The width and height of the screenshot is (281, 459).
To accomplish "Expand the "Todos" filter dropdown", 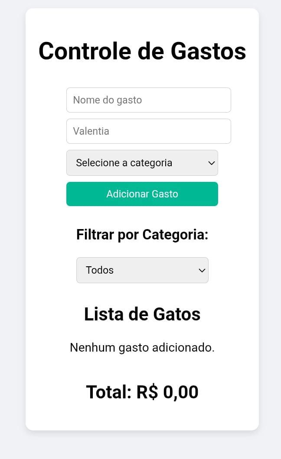I will click(142, 270).
